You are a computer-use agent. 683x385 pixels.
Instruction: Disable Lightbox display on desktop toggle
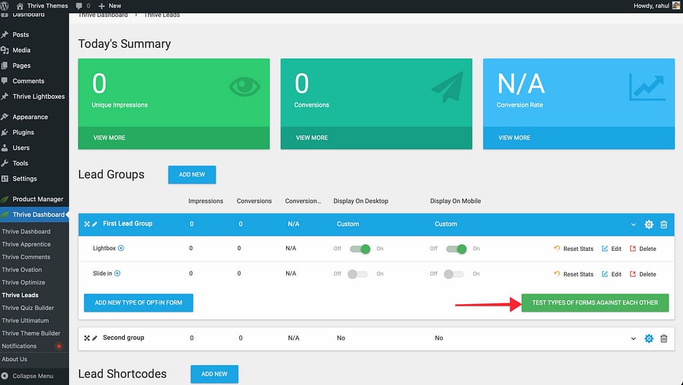[360, 249]
